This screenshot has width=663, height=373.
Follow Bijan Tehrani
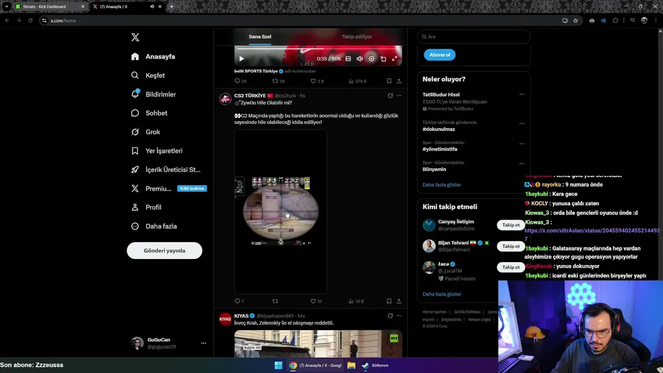[511, 246]
